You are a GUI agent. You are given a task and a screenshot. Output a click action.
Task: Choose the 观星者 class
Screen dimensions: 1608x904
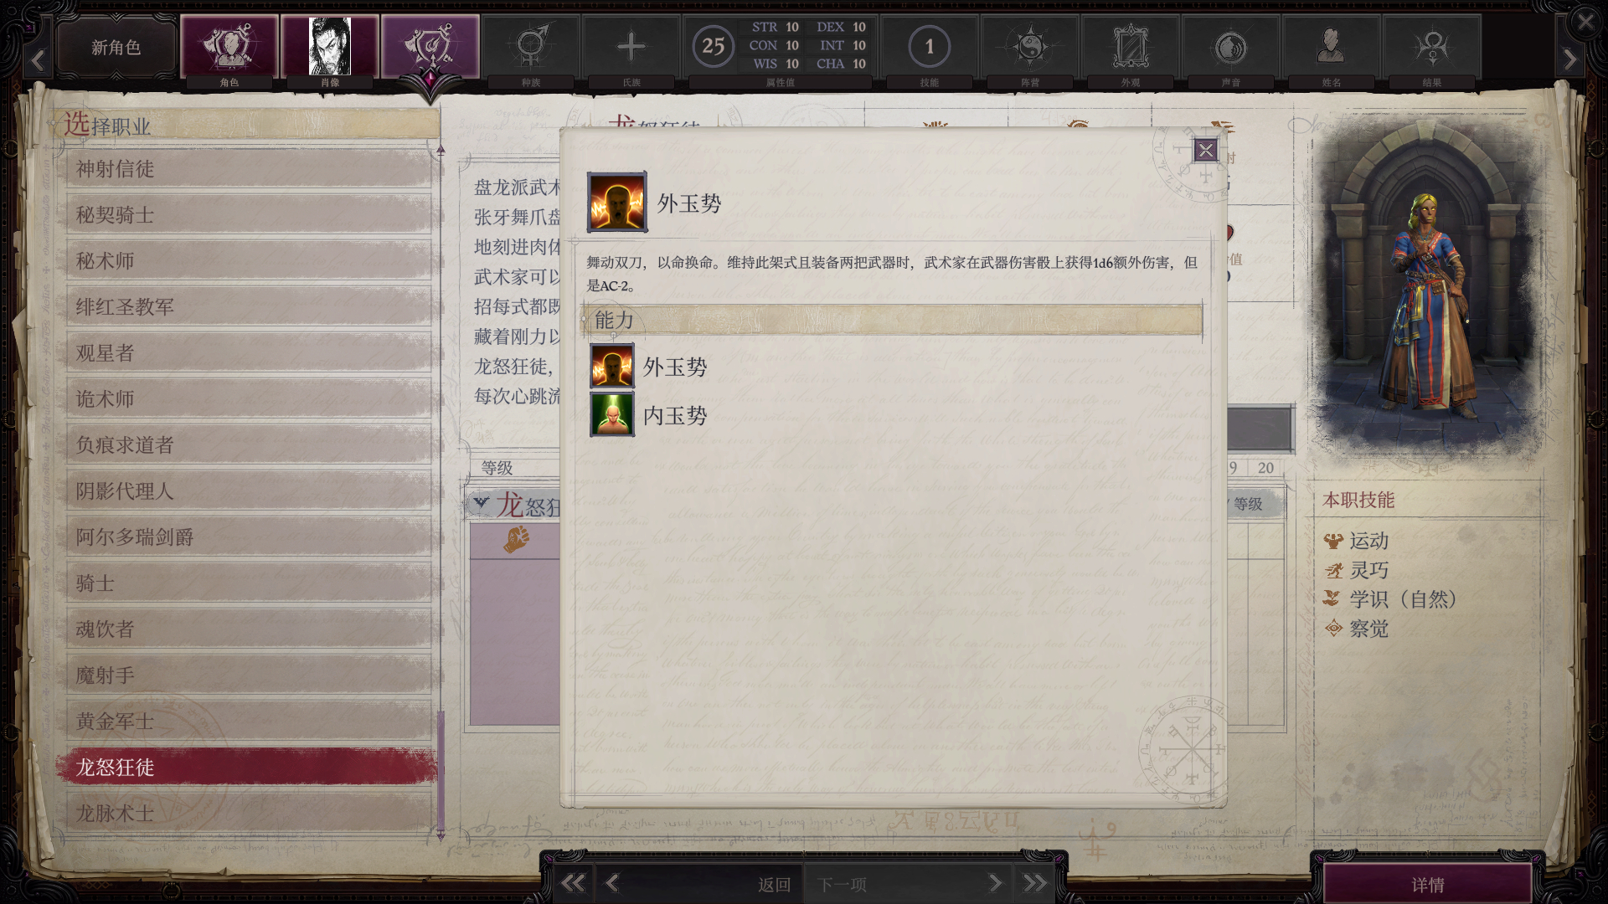click(x=250, y=353)
